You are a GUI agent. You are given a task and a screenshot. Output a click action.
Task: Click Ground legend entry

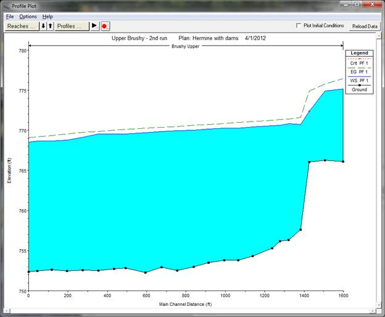click(359, 88)
